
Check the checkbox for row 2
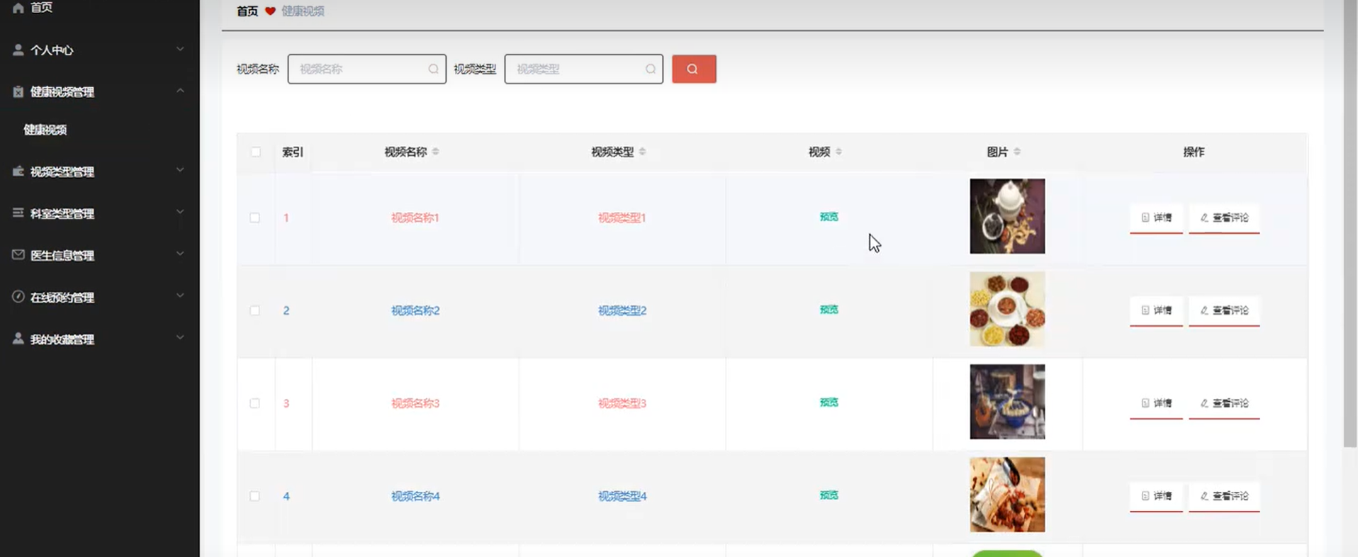(x=254, y=310)
